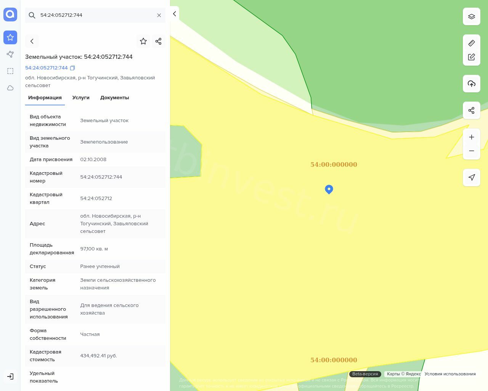Image resolution: width=488 pixels, height=391 pixels.
Task: Open the Документы tab
Action: [114, 98]
